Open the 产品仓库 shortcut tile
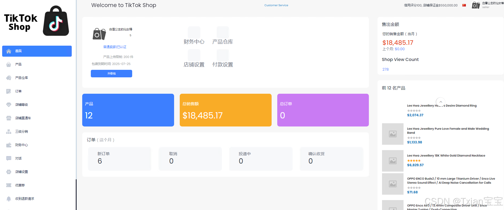The height and width of the screenshot is (210, 504). (x=223, y=36)
